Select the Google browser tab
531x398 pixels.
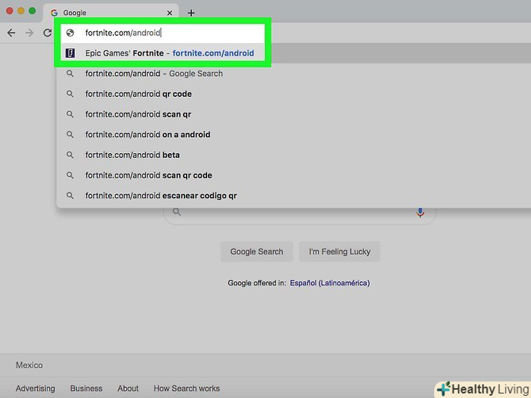coord(111,13)
